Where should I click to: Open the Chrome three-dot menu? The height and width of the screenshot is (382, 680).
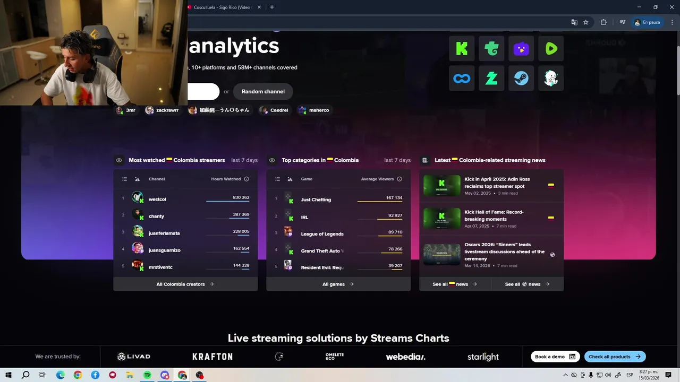[673, 22]
